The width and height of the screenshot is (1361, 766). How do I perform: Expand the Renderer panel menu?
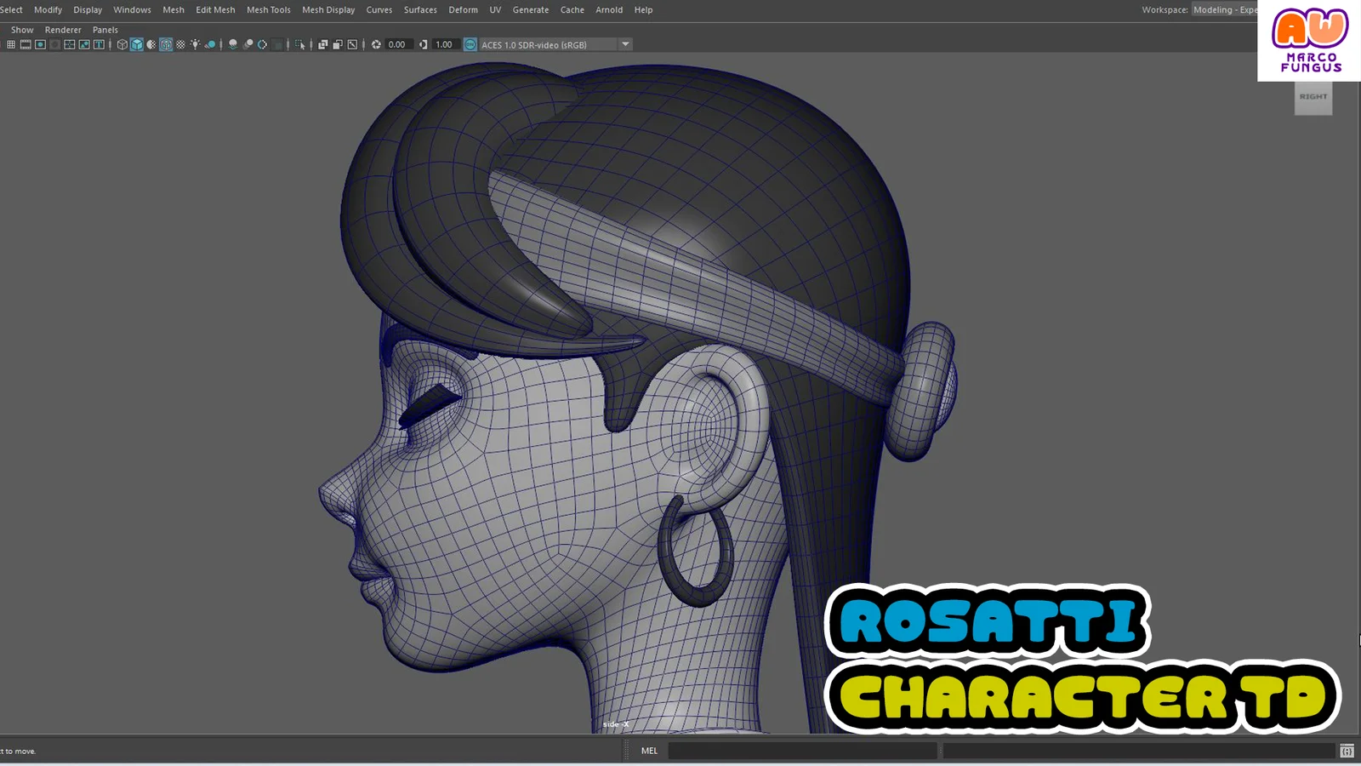point(62,29)
